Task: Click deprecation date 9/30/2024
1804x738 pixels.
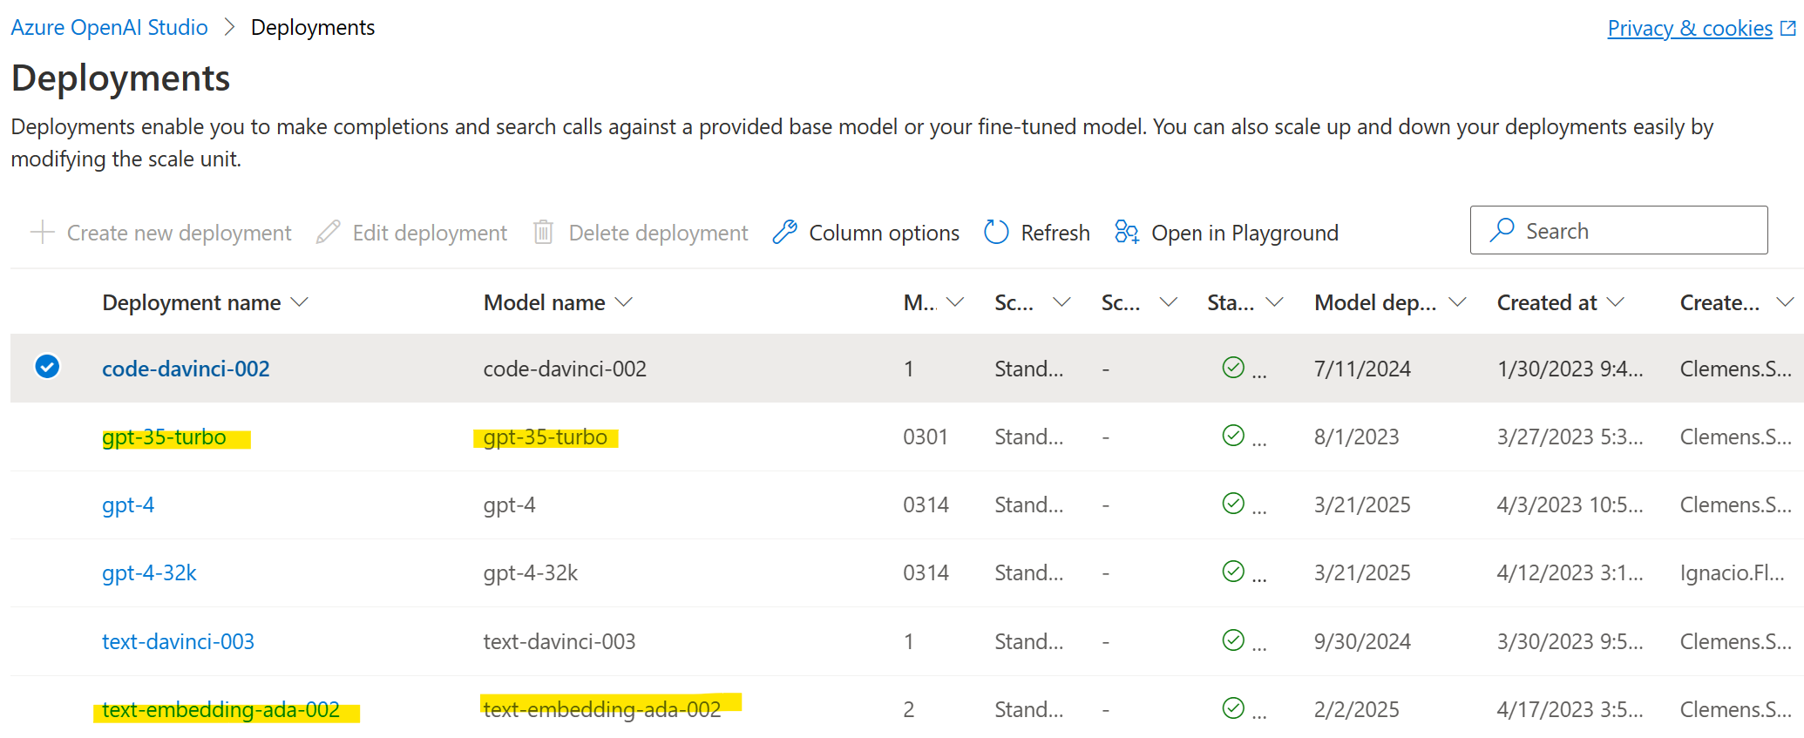Action: (1362, 641)
